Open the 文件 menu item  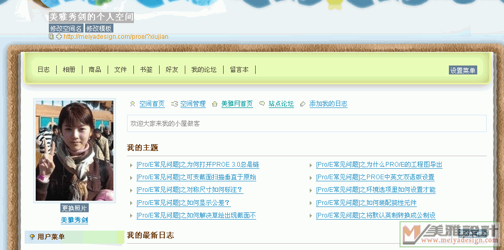click(121, 69)
